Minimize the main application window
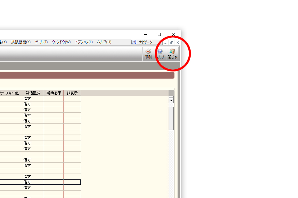Screen dimensions: 298x198 point(145,34)
